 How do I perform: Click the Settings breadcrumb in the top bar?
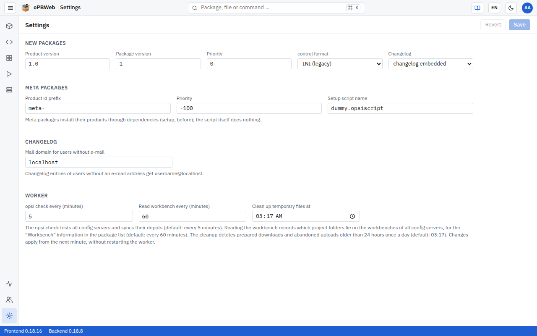[x=70, y=8]
